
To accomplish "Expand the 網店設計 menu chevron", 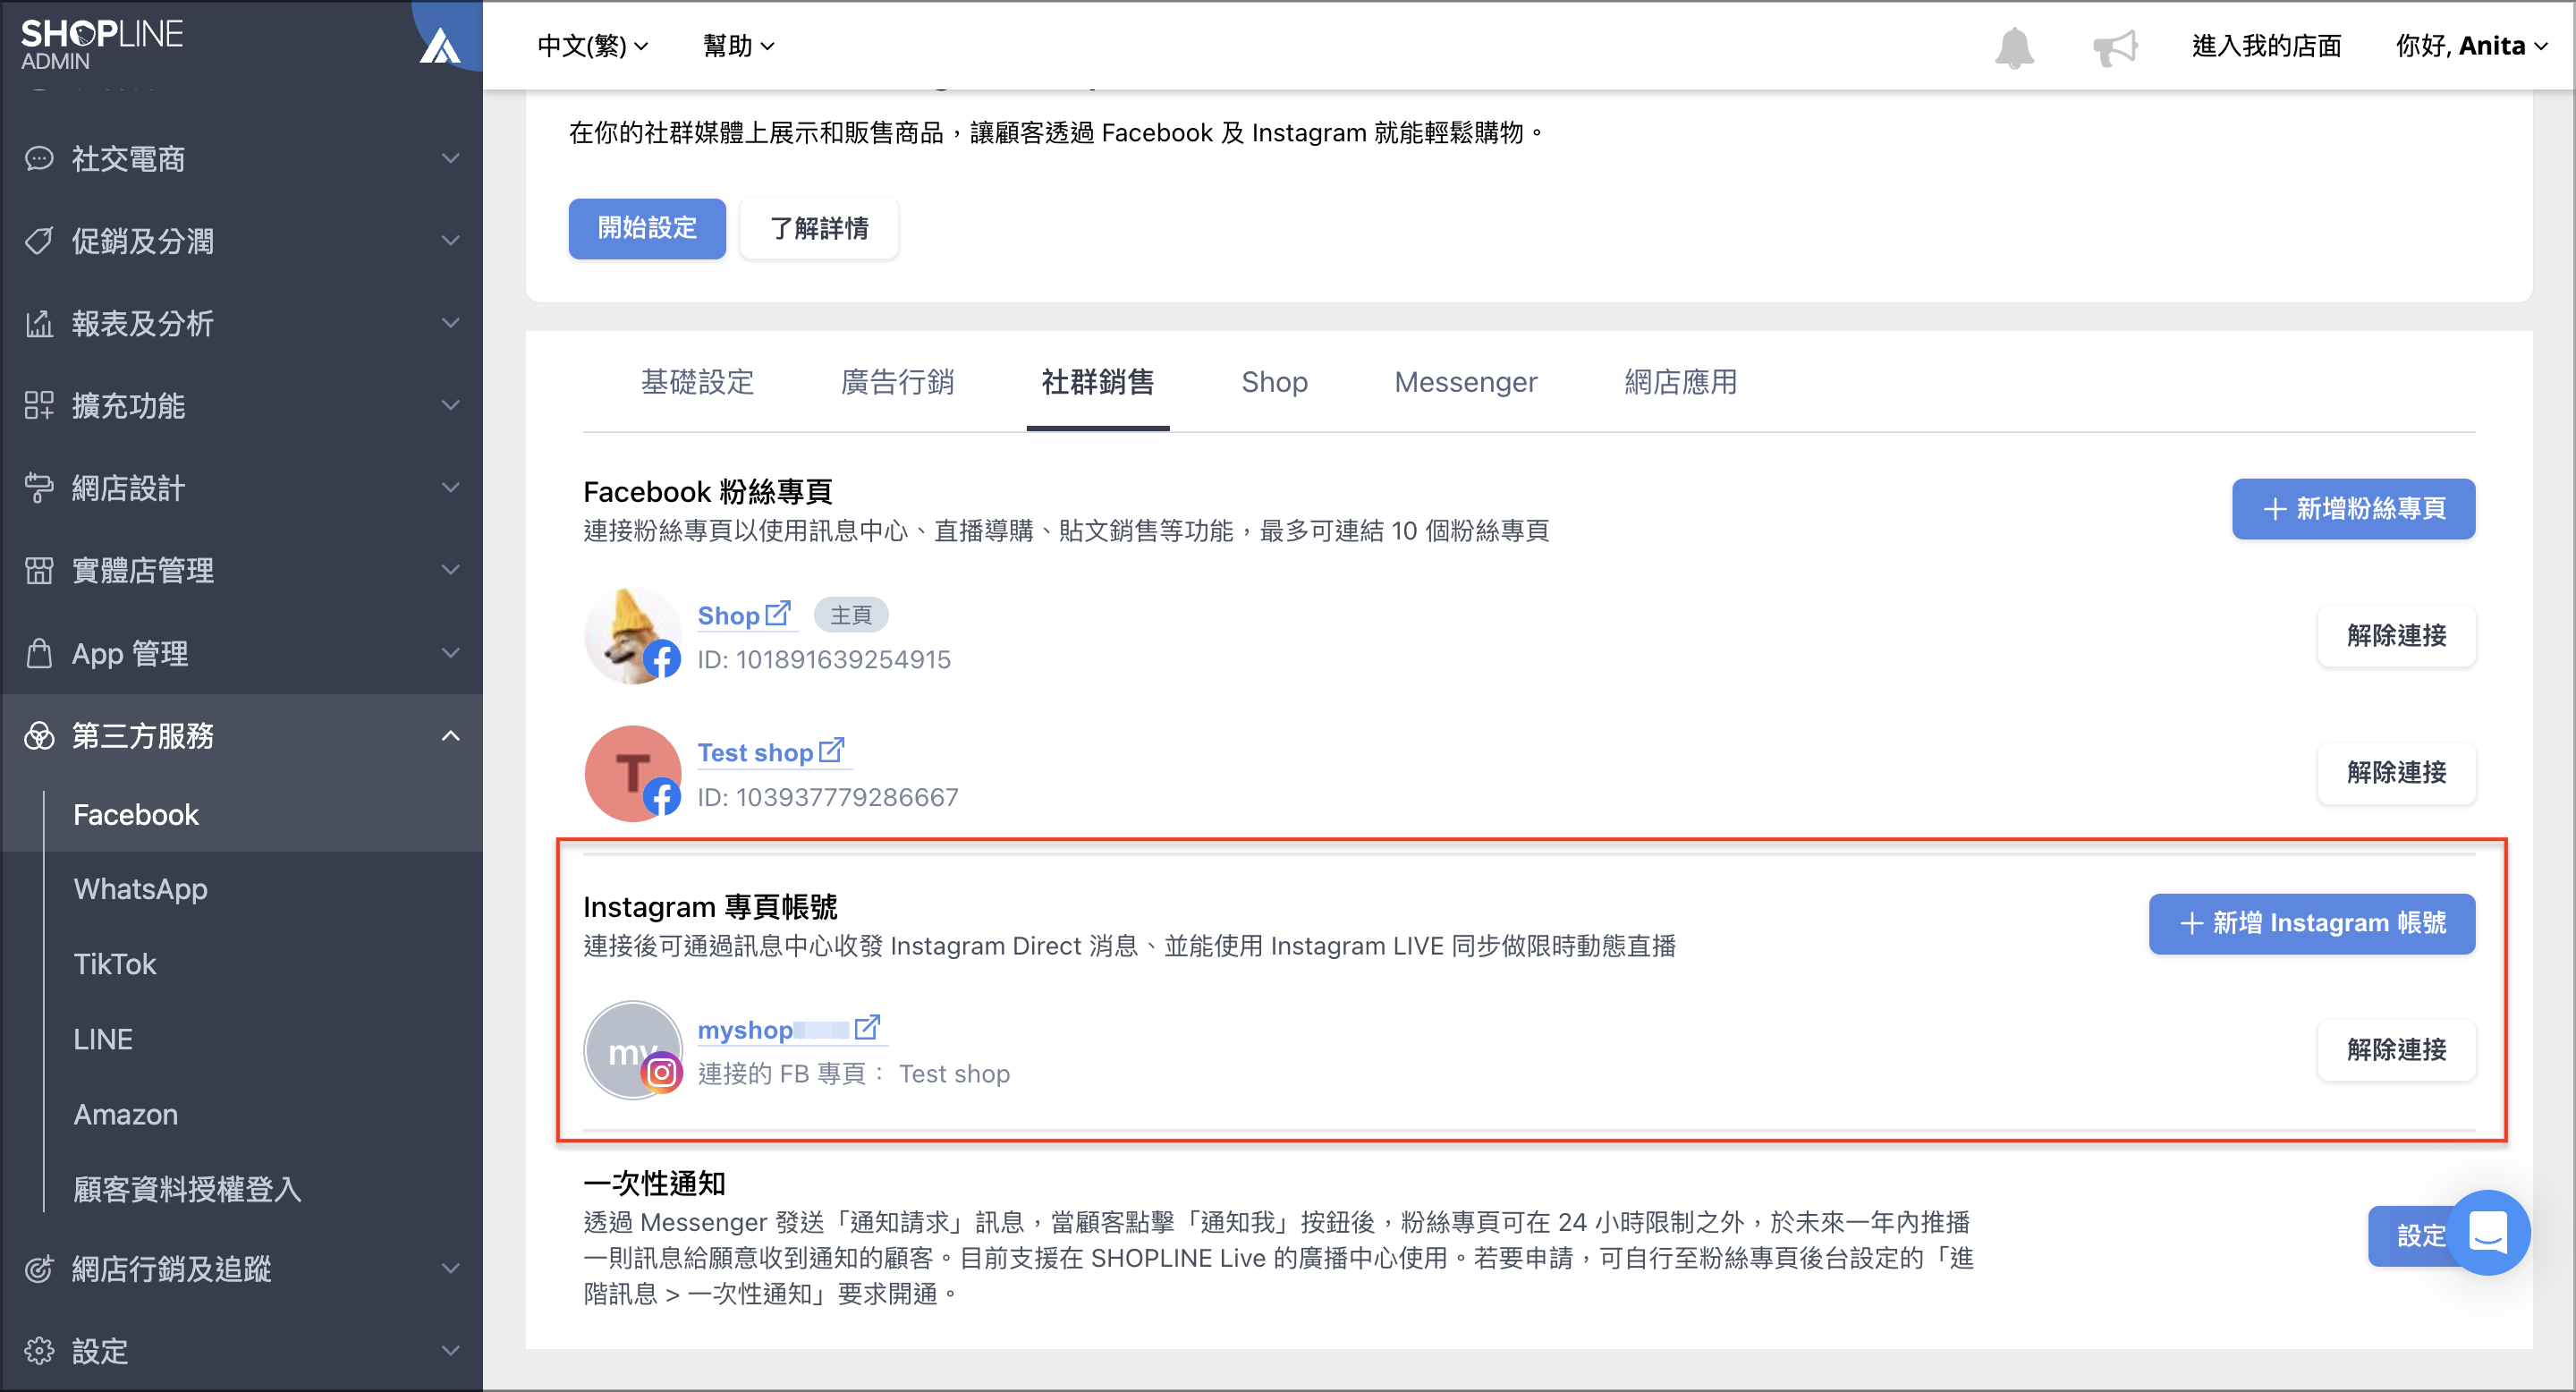I will coord(451,488).
